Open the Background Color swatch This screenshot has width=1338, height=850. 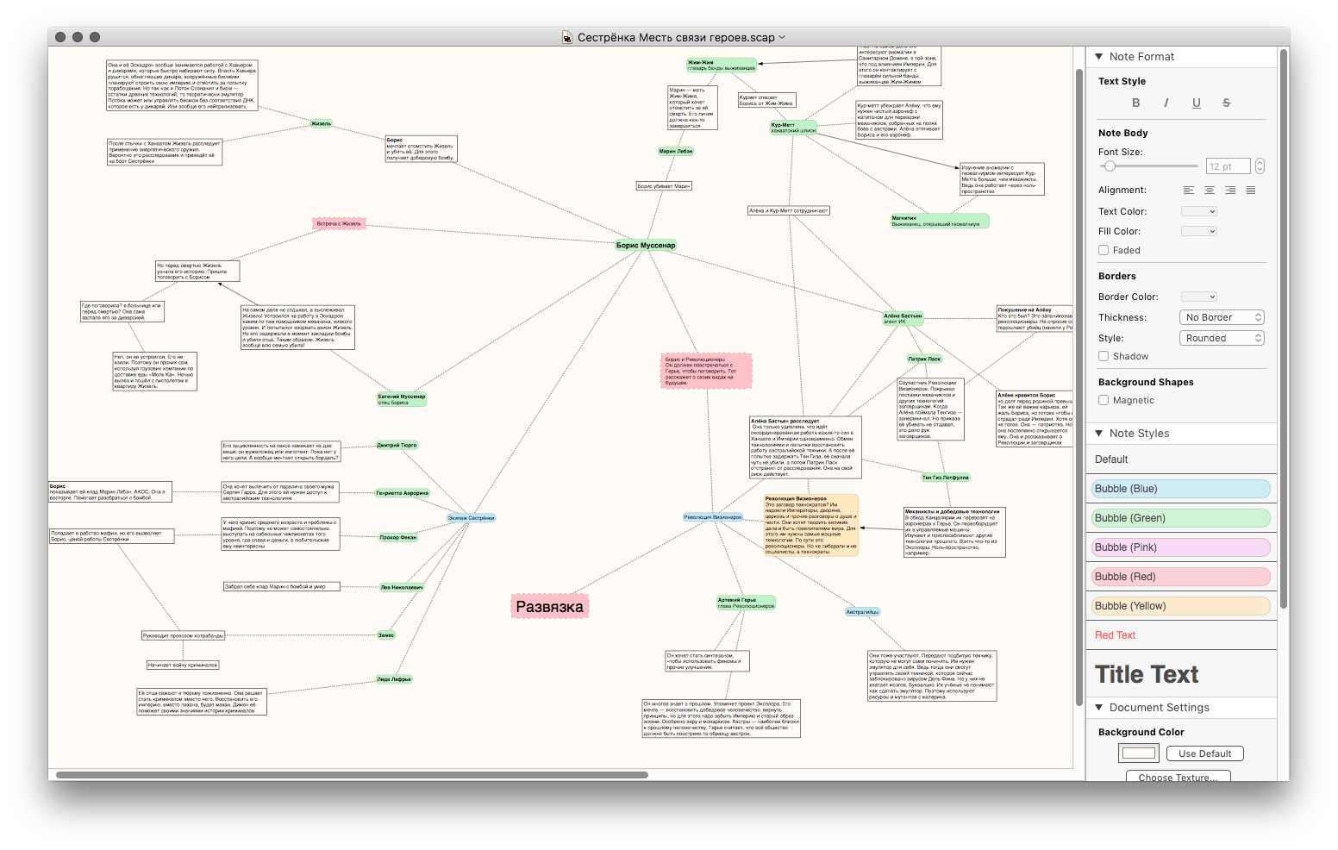pyautogui.click(x=1138, y=753)
